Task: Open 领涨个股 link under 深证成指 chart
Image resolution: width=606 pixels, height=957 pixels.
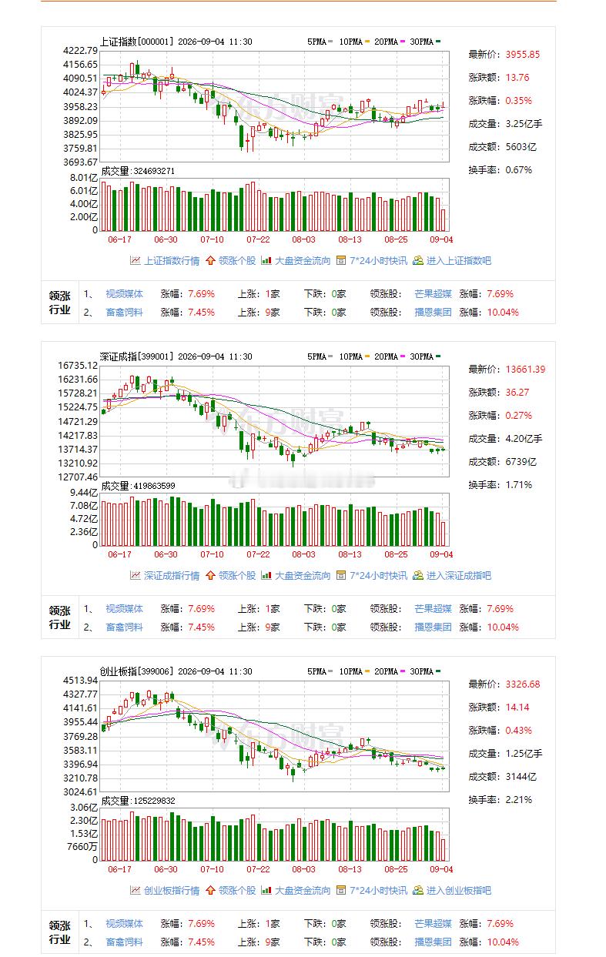Action: (x=237, y=576)
